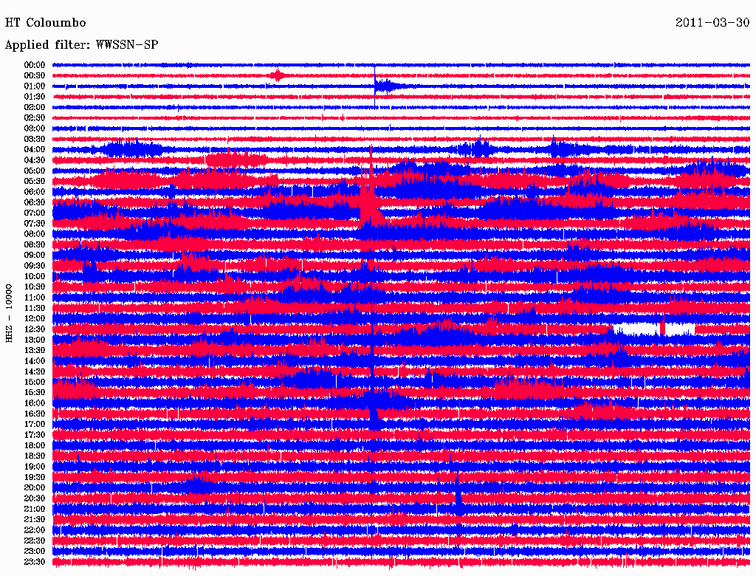Select the 18:30 time label
Image resolution: width=756 pixels, height=576 pixels.
click(x=34, y=456)
